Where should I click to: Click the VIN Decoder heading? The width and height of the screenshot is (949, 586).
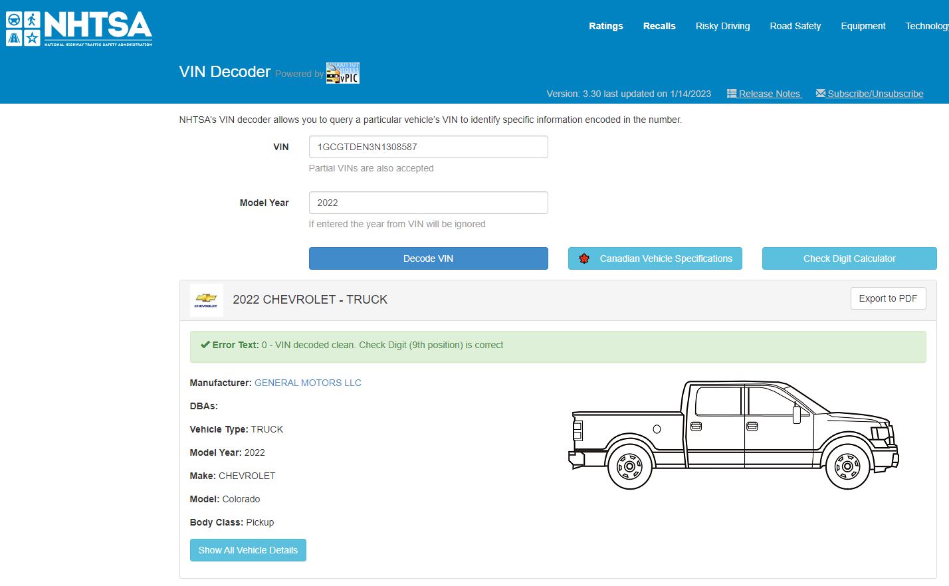point(225,72)
